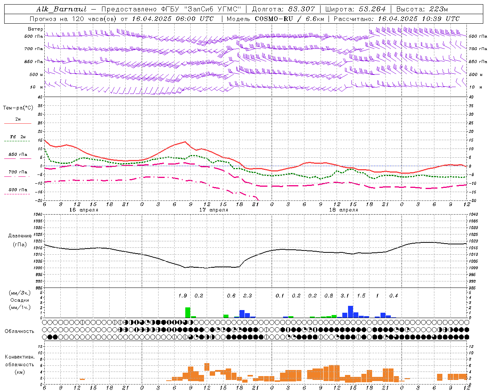Image resolution: width=489 pixels, height=391 pixels.
Task: Click the precipitation value '3.1'
Action: (345, 296)
